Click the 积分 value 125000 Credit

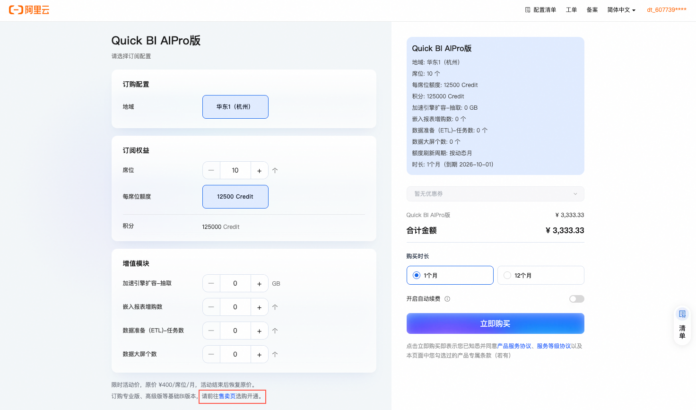221,227
